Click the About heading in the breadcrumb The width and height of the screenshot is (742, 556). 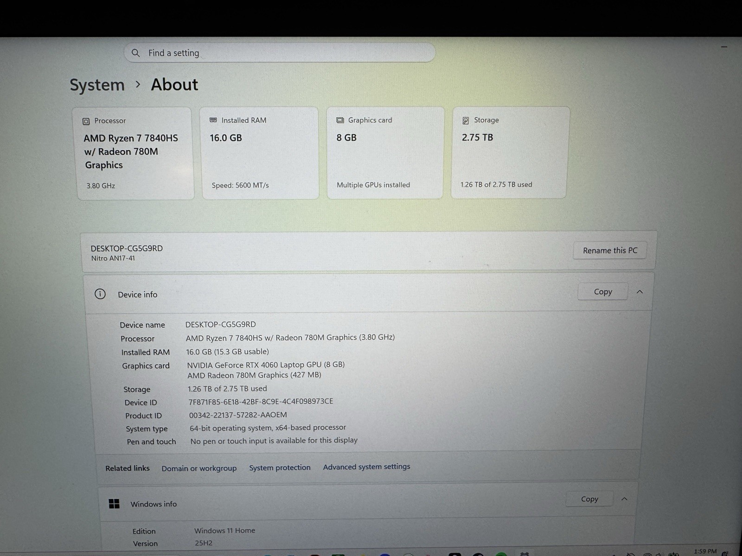pyautogui.click(x=174, y=84)
